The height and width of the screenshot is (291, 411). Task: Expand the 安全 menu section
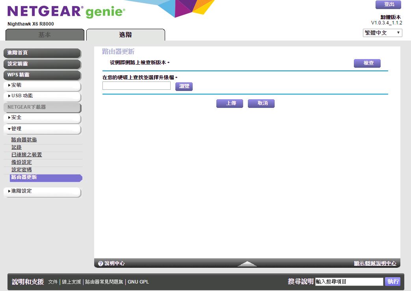pos(42,118)
